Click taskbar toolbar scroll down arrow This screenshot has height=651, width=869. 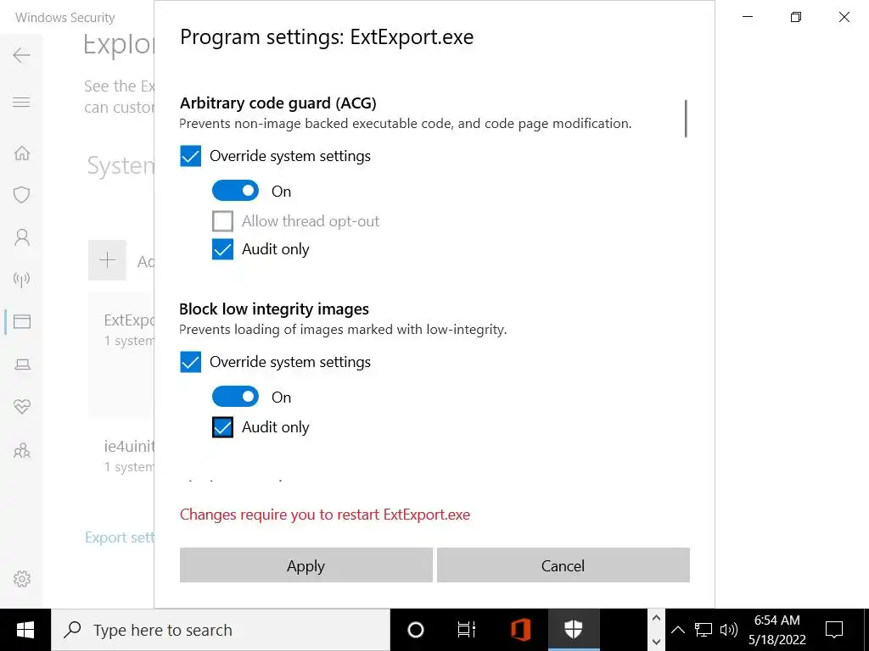656,642
